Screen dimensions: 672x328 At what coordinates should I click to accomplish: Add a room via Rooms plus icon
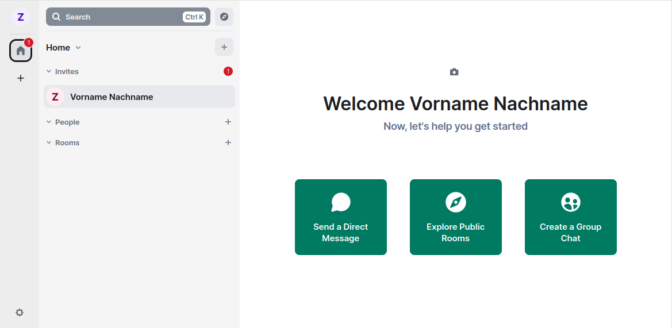[228, 142]
